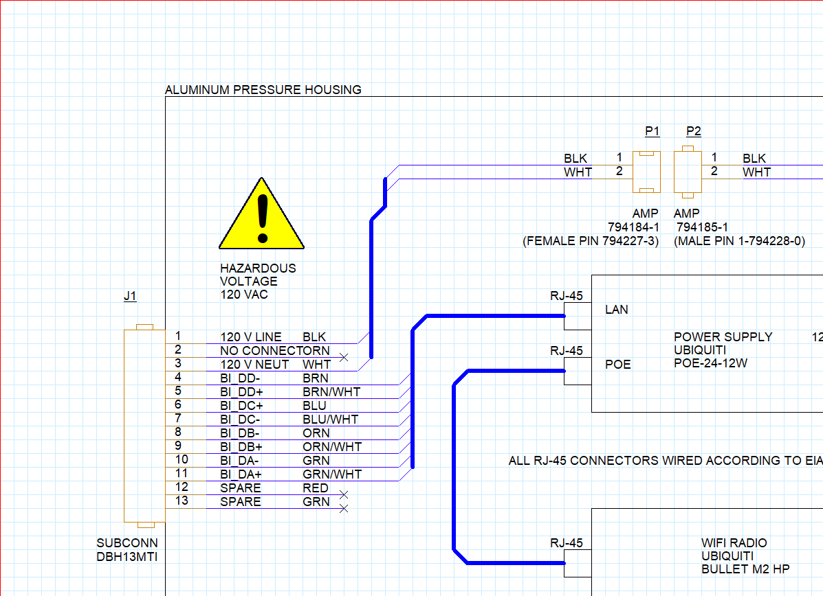823x596 pixels.
Task: Select the 'BI_DC+' signal label
Action: pyautogui.click(x=241, y=406)
